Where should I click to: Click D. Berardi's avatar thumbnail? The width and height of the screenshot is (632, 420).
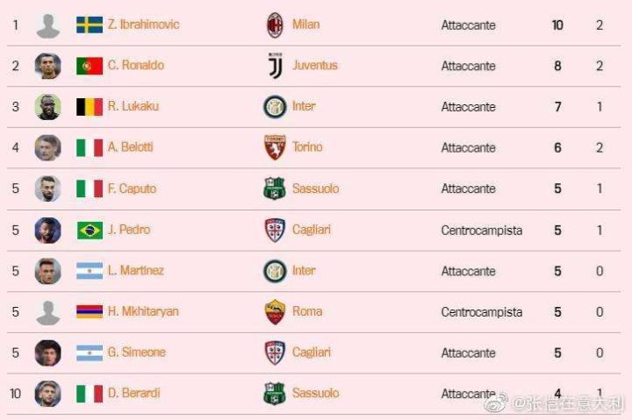47,394
